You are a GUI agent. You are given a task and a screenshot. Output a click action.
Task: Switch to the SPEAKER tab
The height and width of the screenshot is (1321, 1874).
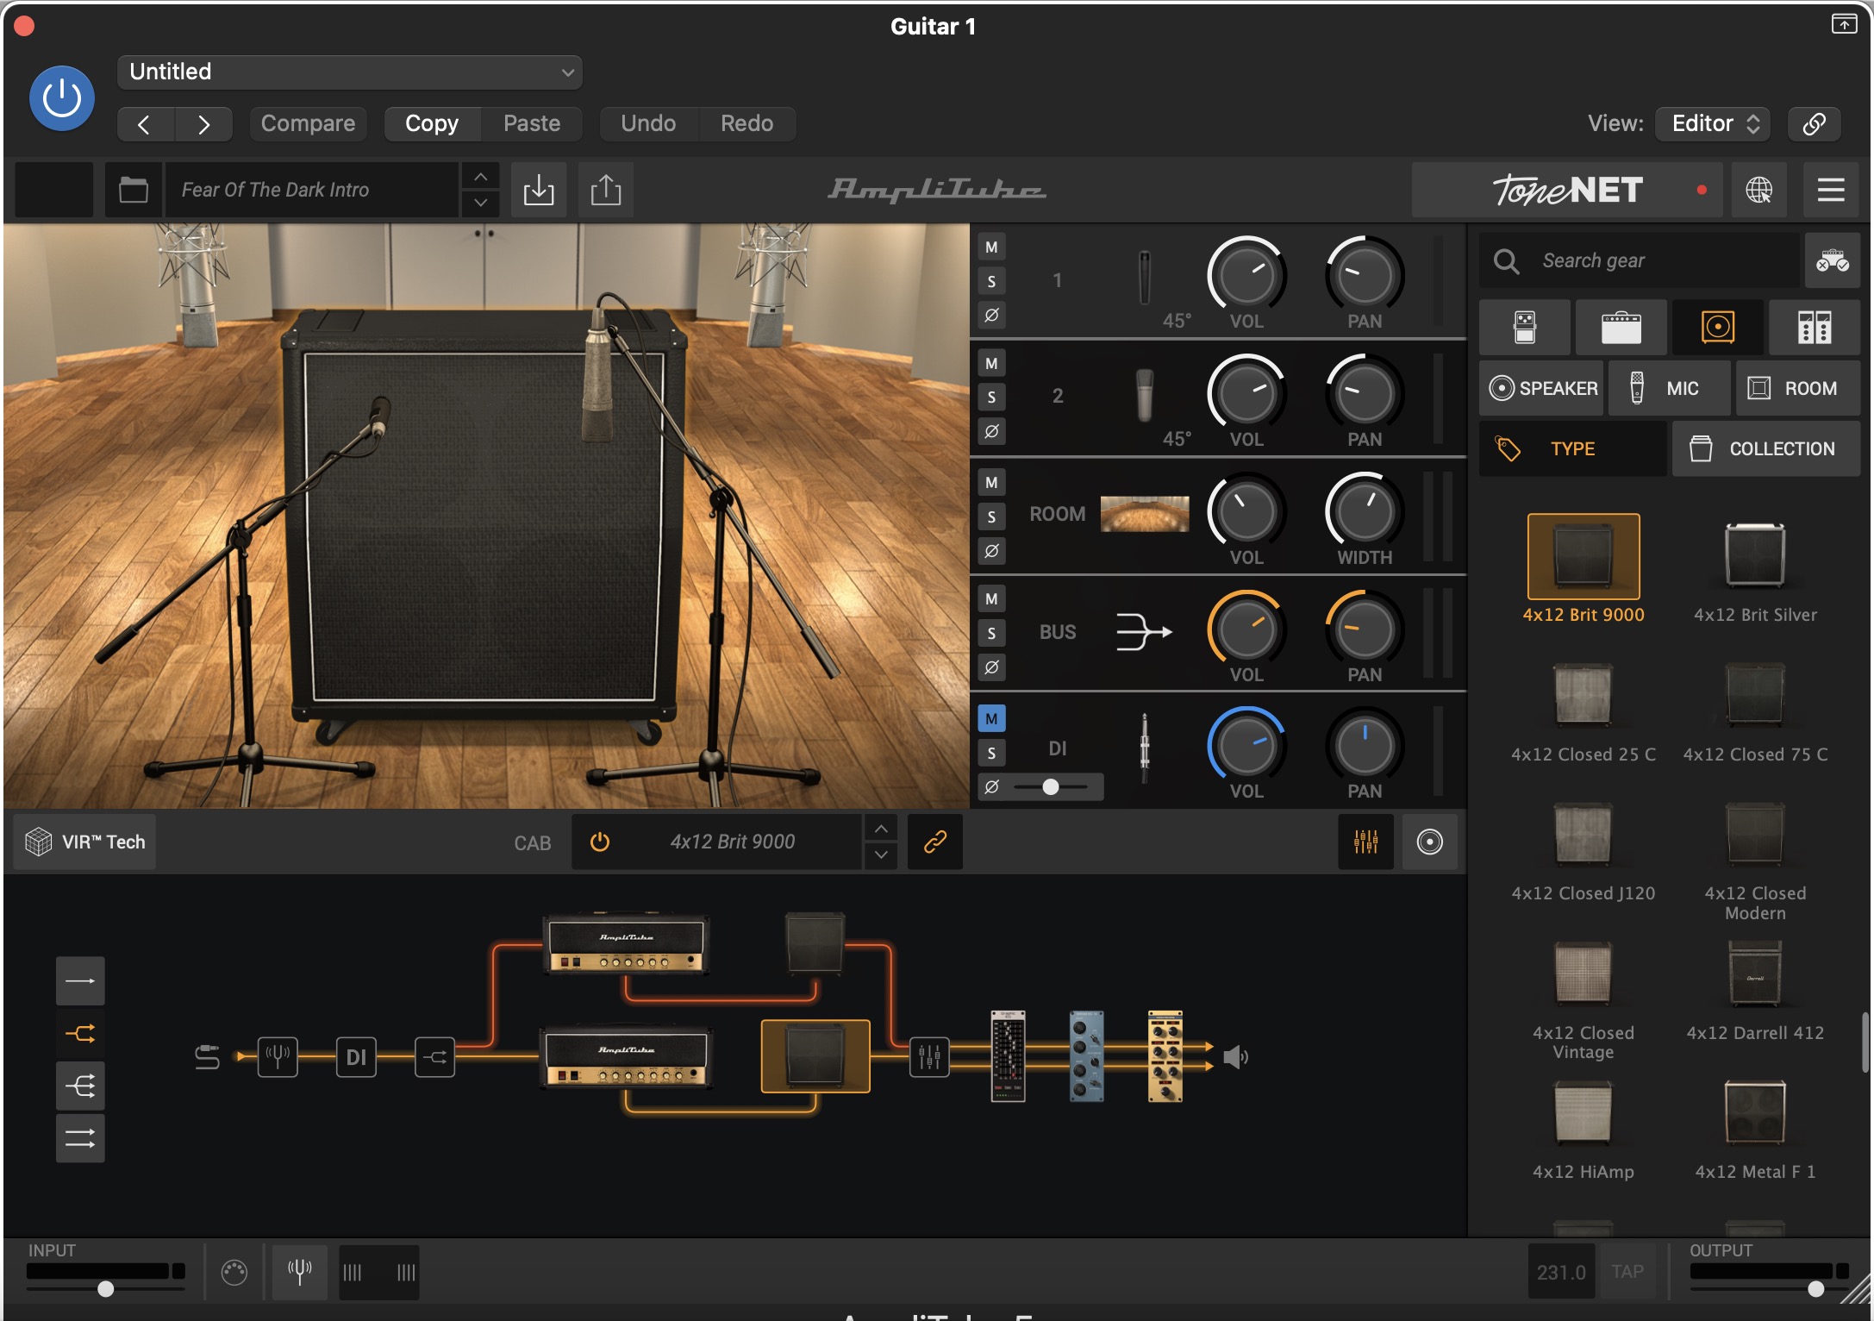(1542, 388)
